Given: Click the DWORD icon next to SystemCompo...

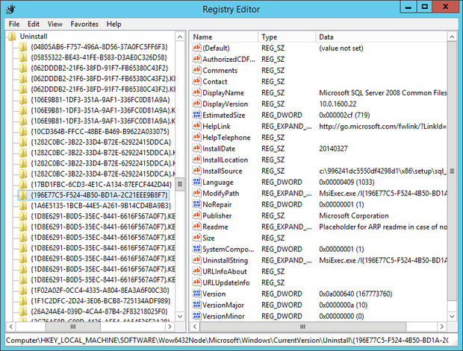Looking at the screenshot, I should pos(196,250).
